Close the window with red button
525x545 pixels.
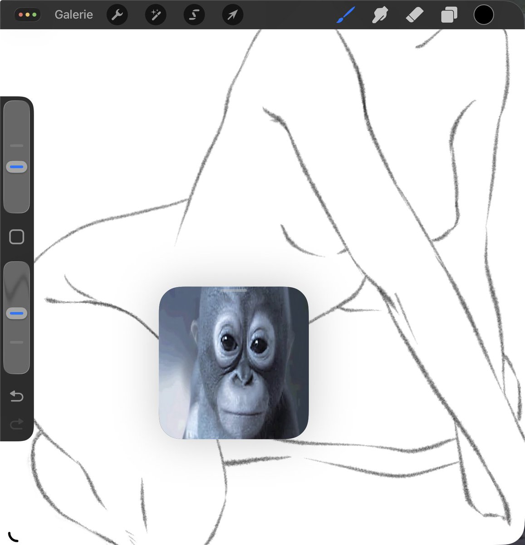point(21,15)
